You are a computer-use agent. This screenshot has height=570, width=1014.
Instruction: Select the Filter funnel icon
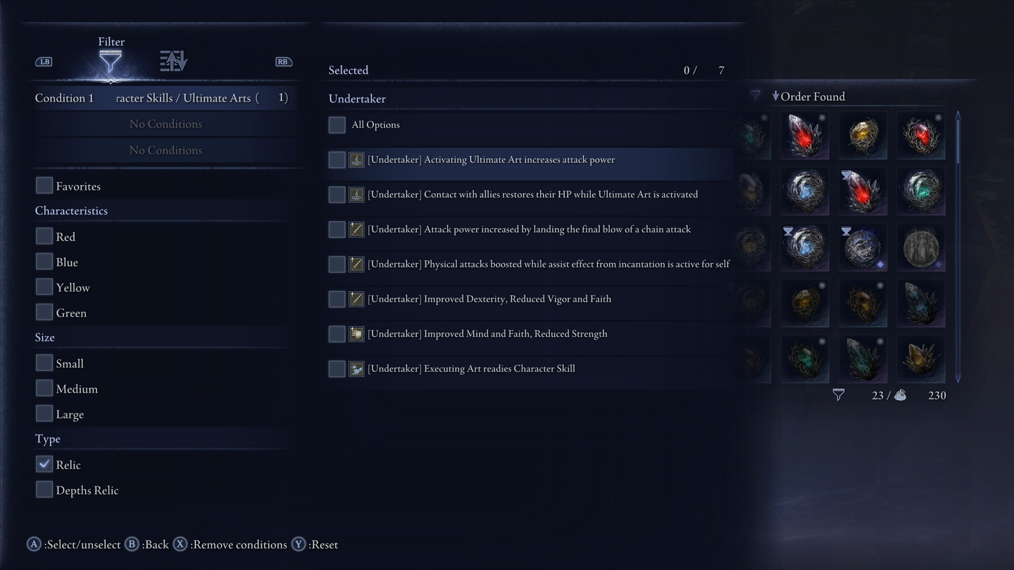click(x=111, y=61)
